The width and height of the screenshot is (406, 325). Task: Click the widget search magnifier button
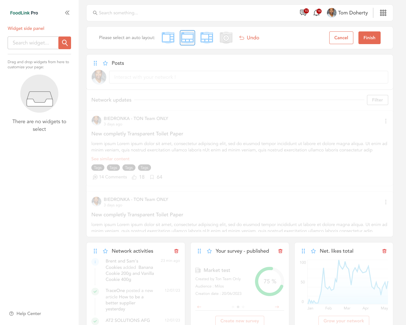(x=65, y=43)
